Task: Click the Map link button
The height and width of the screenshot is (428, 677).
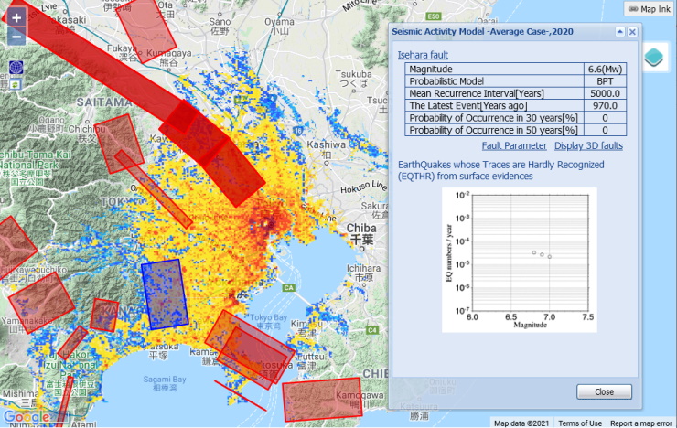Action: (x=649, y=8)
